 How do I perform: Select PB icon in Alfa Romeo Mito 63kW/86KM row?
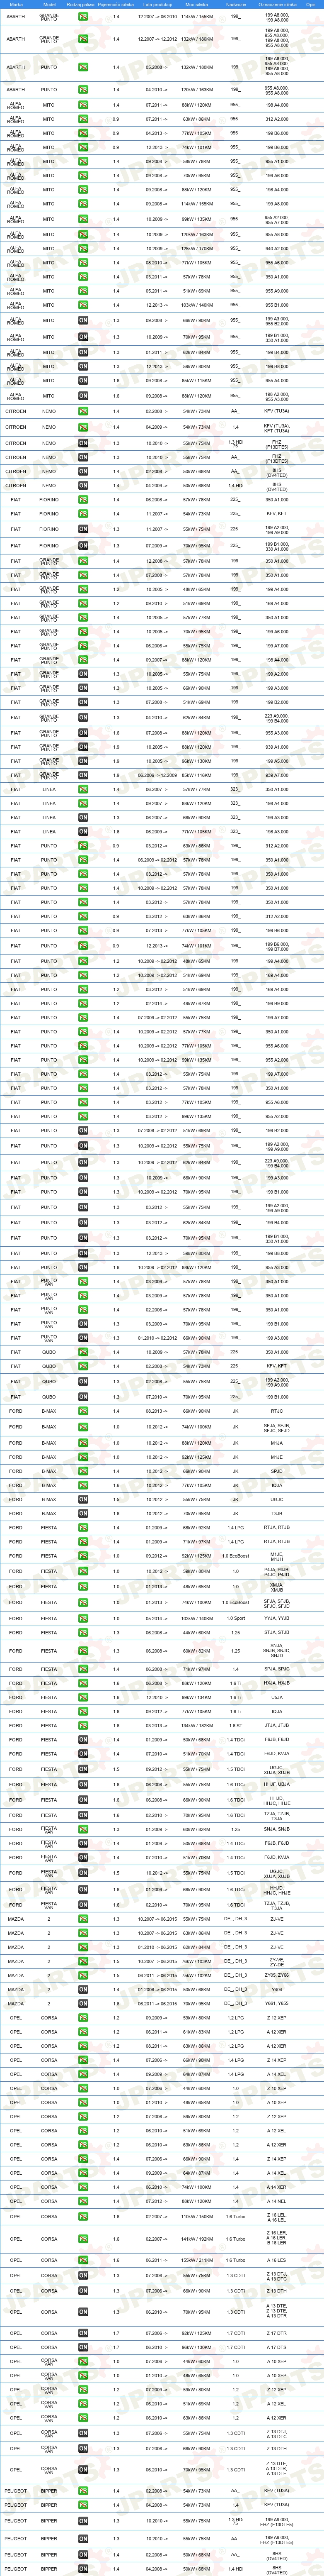[84, 119]
